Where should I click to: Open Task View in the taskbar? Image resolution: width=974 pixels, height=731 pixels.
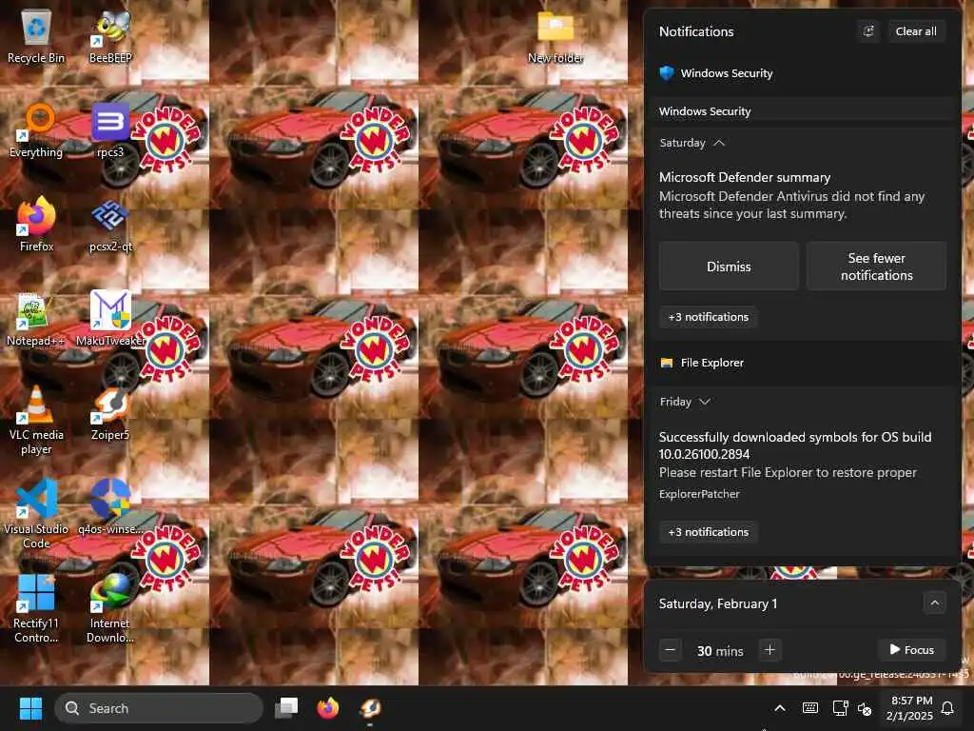pyautogui.click(x=286, y=708)
